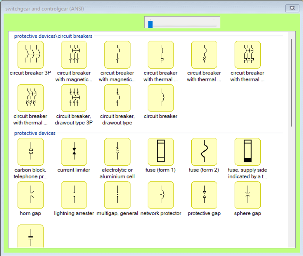The width and height of the screenshot is (303, 256).
Task: Select the current limiter symbol
Action: click(x=74, y=152)
